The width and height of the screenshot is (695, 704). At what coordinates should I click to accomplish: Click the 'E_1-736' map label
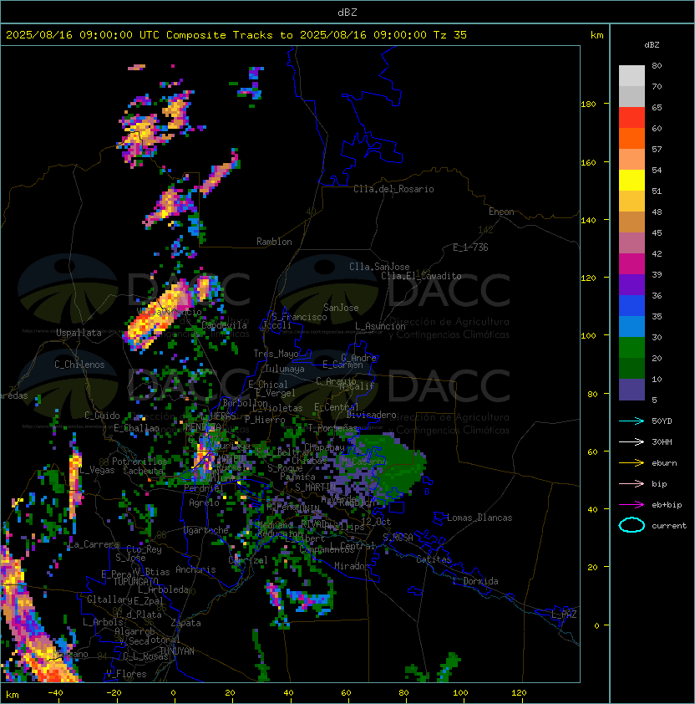click(x=470, y=247)
